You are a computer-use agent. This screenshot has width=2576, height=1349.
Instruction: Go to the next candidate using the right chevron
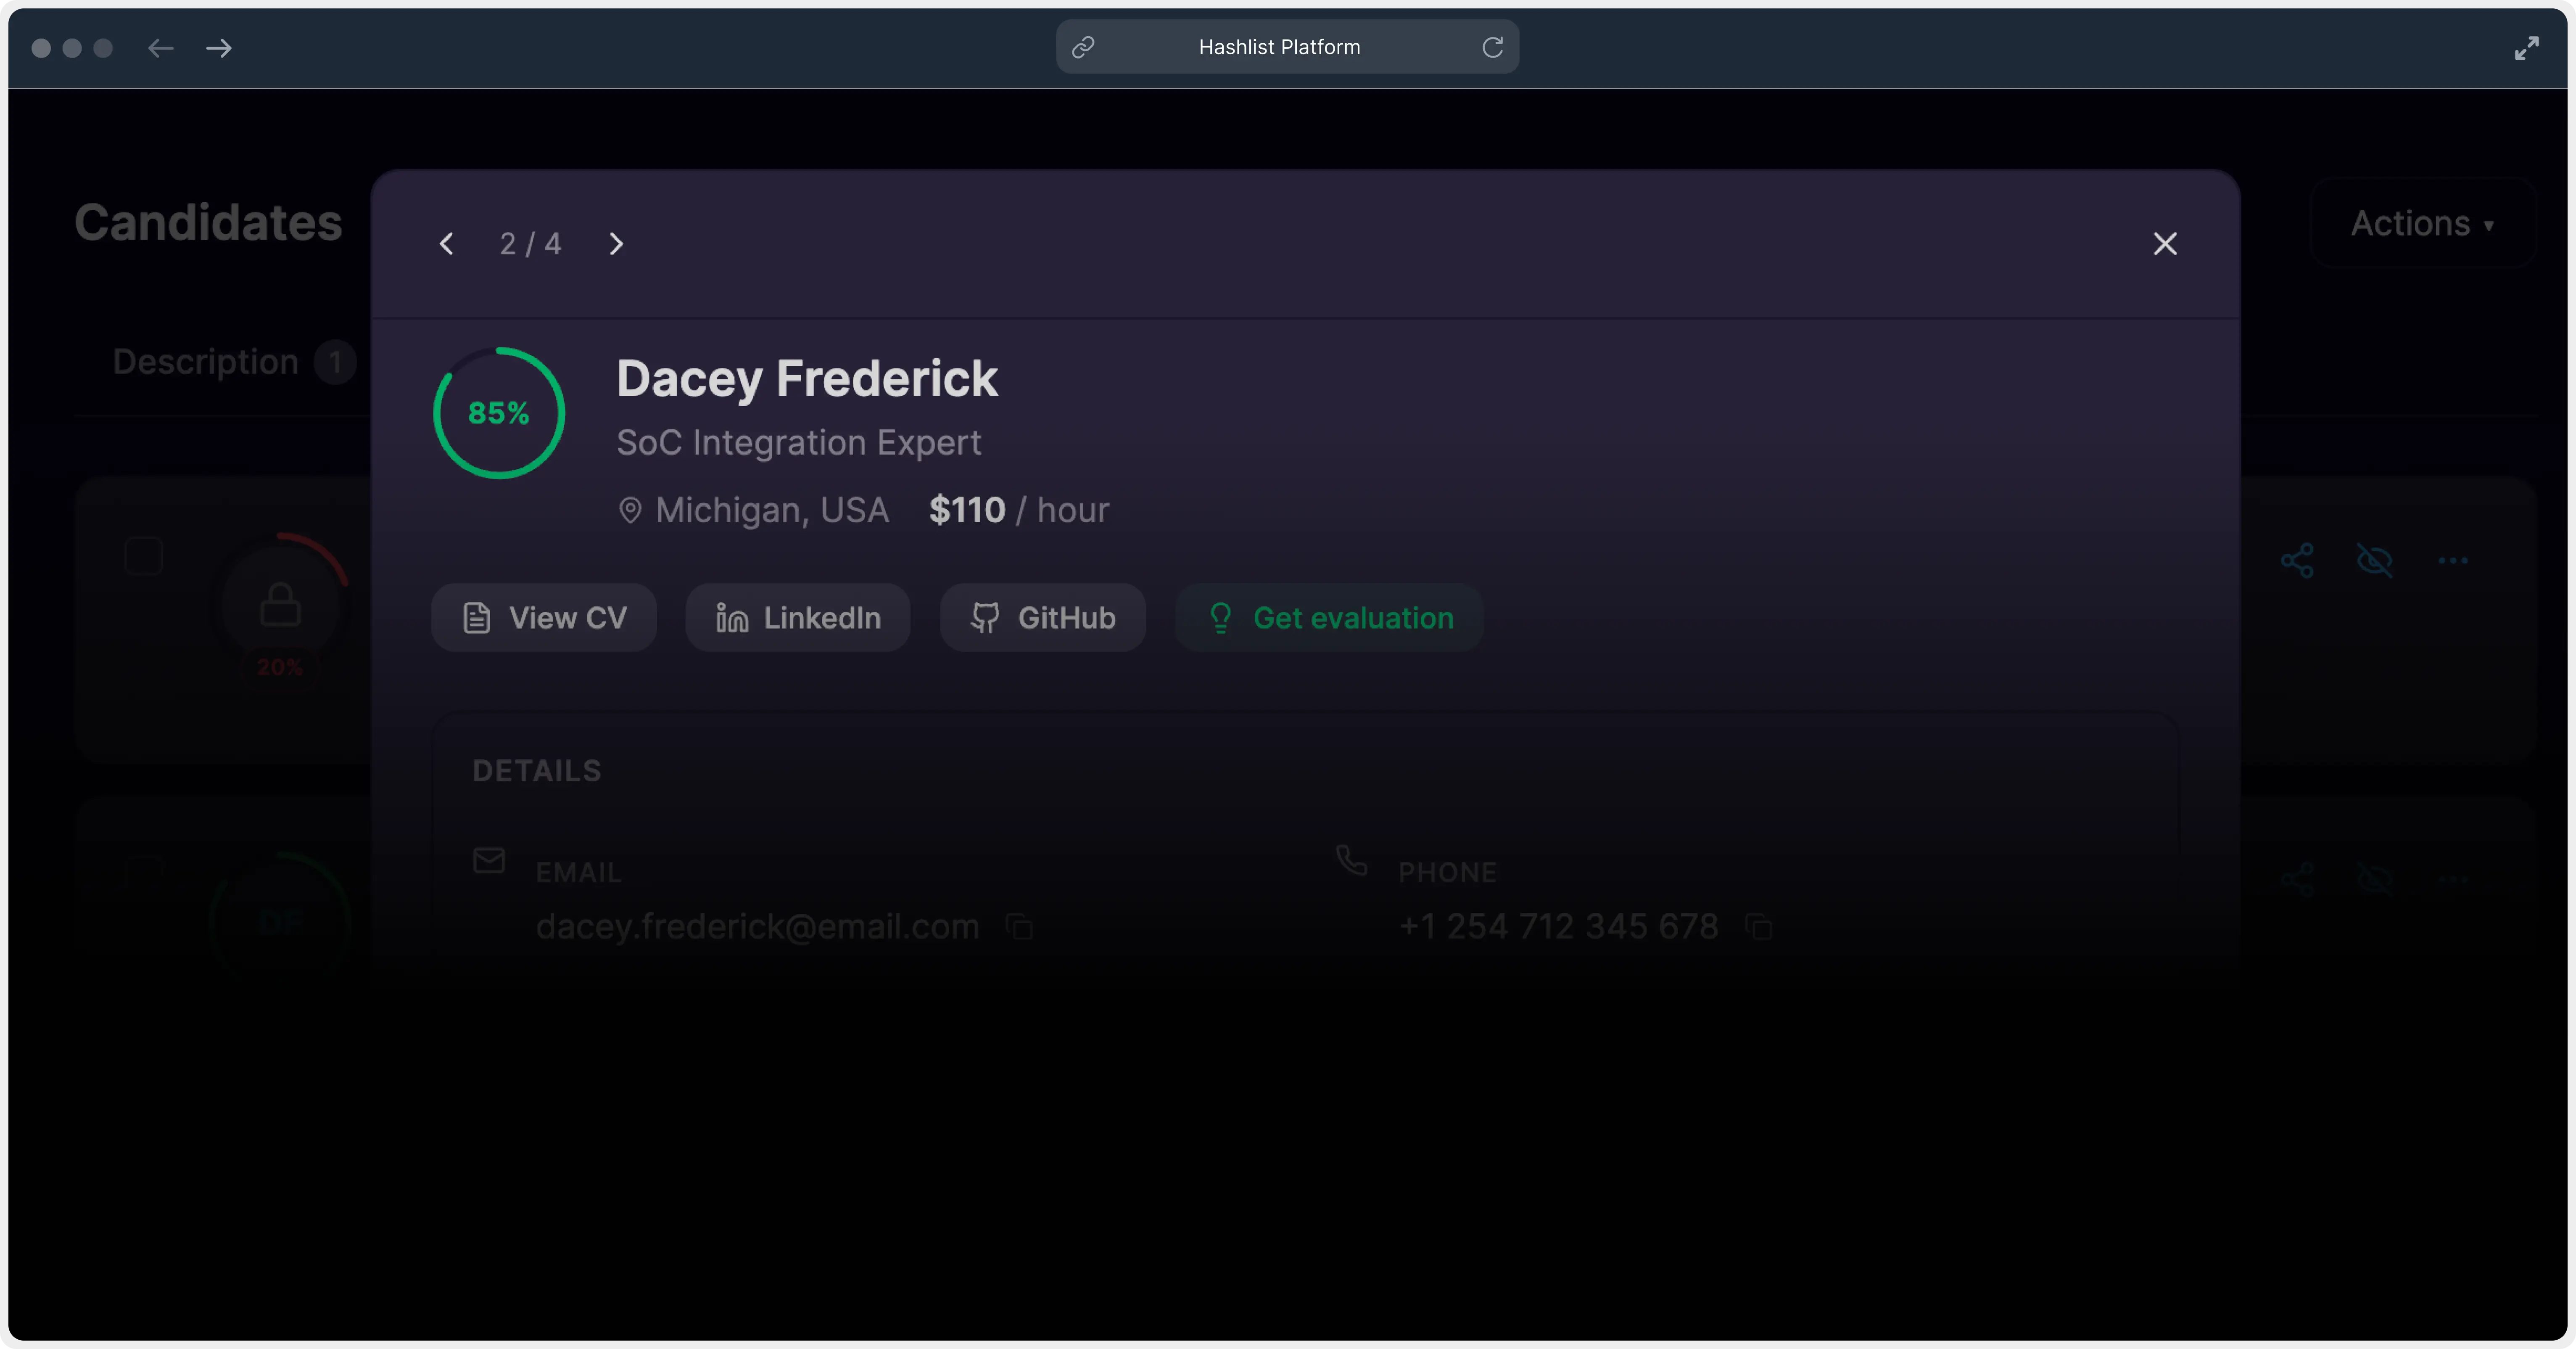coord(616,244)
